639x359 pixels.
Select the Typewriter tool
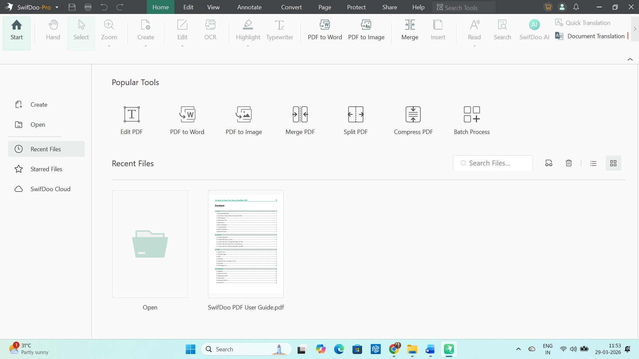click(x=280, y=30)
